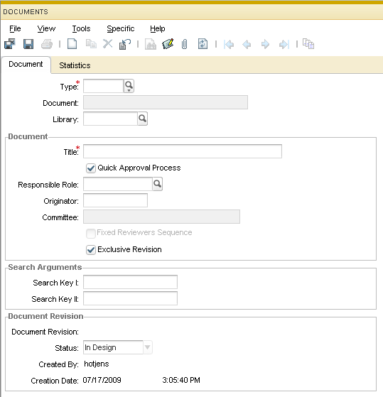This screenshot has width=383, height=397.
Task: Click the Delete X icon in toolbar
Action: (x=108, y=44)
